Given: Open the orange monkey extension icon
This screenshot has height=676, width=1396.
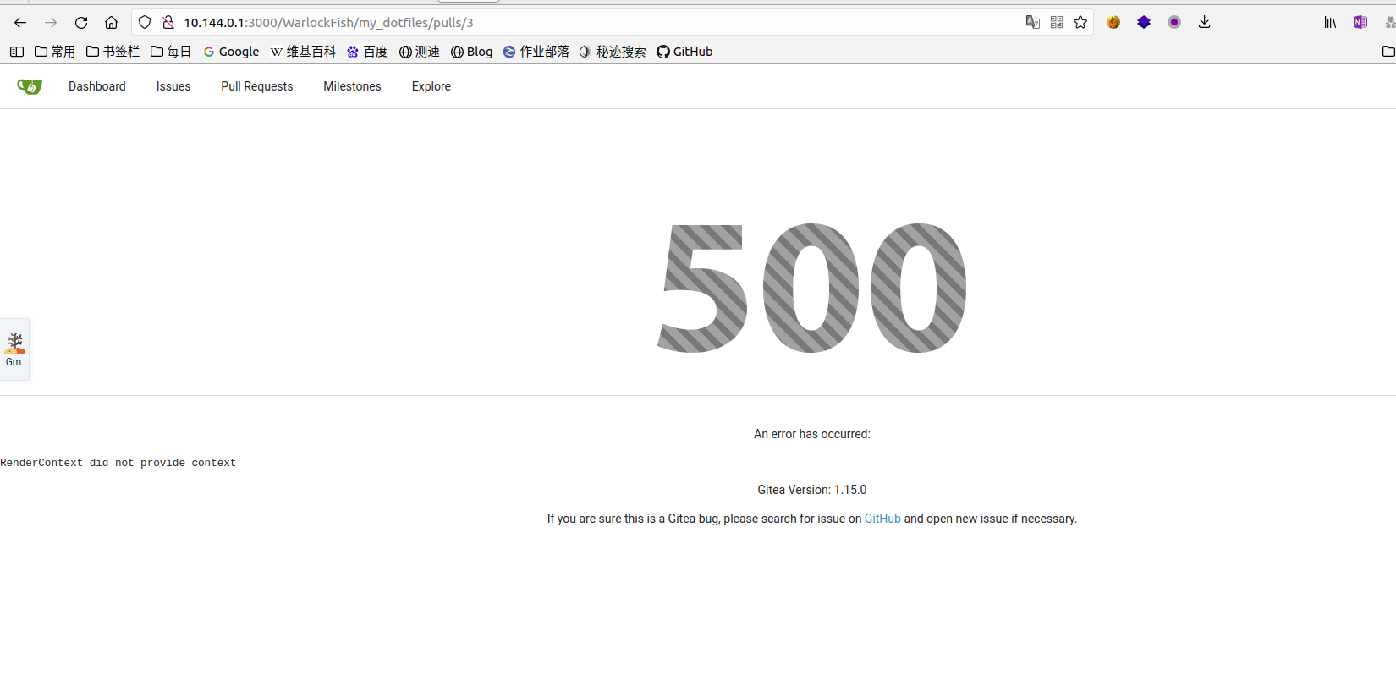Looking at the screenshot, I should 1113,23.
